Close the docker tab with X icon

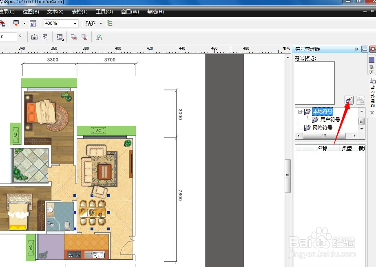tap(372, 113)
